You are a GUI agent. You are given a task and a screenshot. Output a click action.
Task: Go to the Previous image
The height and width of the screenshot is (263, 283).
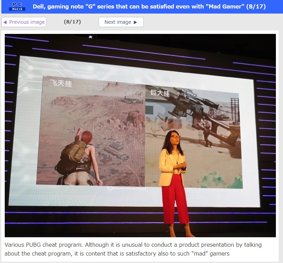(x=24, y=22)
